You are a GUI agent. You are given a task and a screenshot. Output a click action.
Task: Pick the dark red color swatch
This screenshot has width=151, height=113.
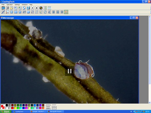pyautogui.click(x=12, y=105)
